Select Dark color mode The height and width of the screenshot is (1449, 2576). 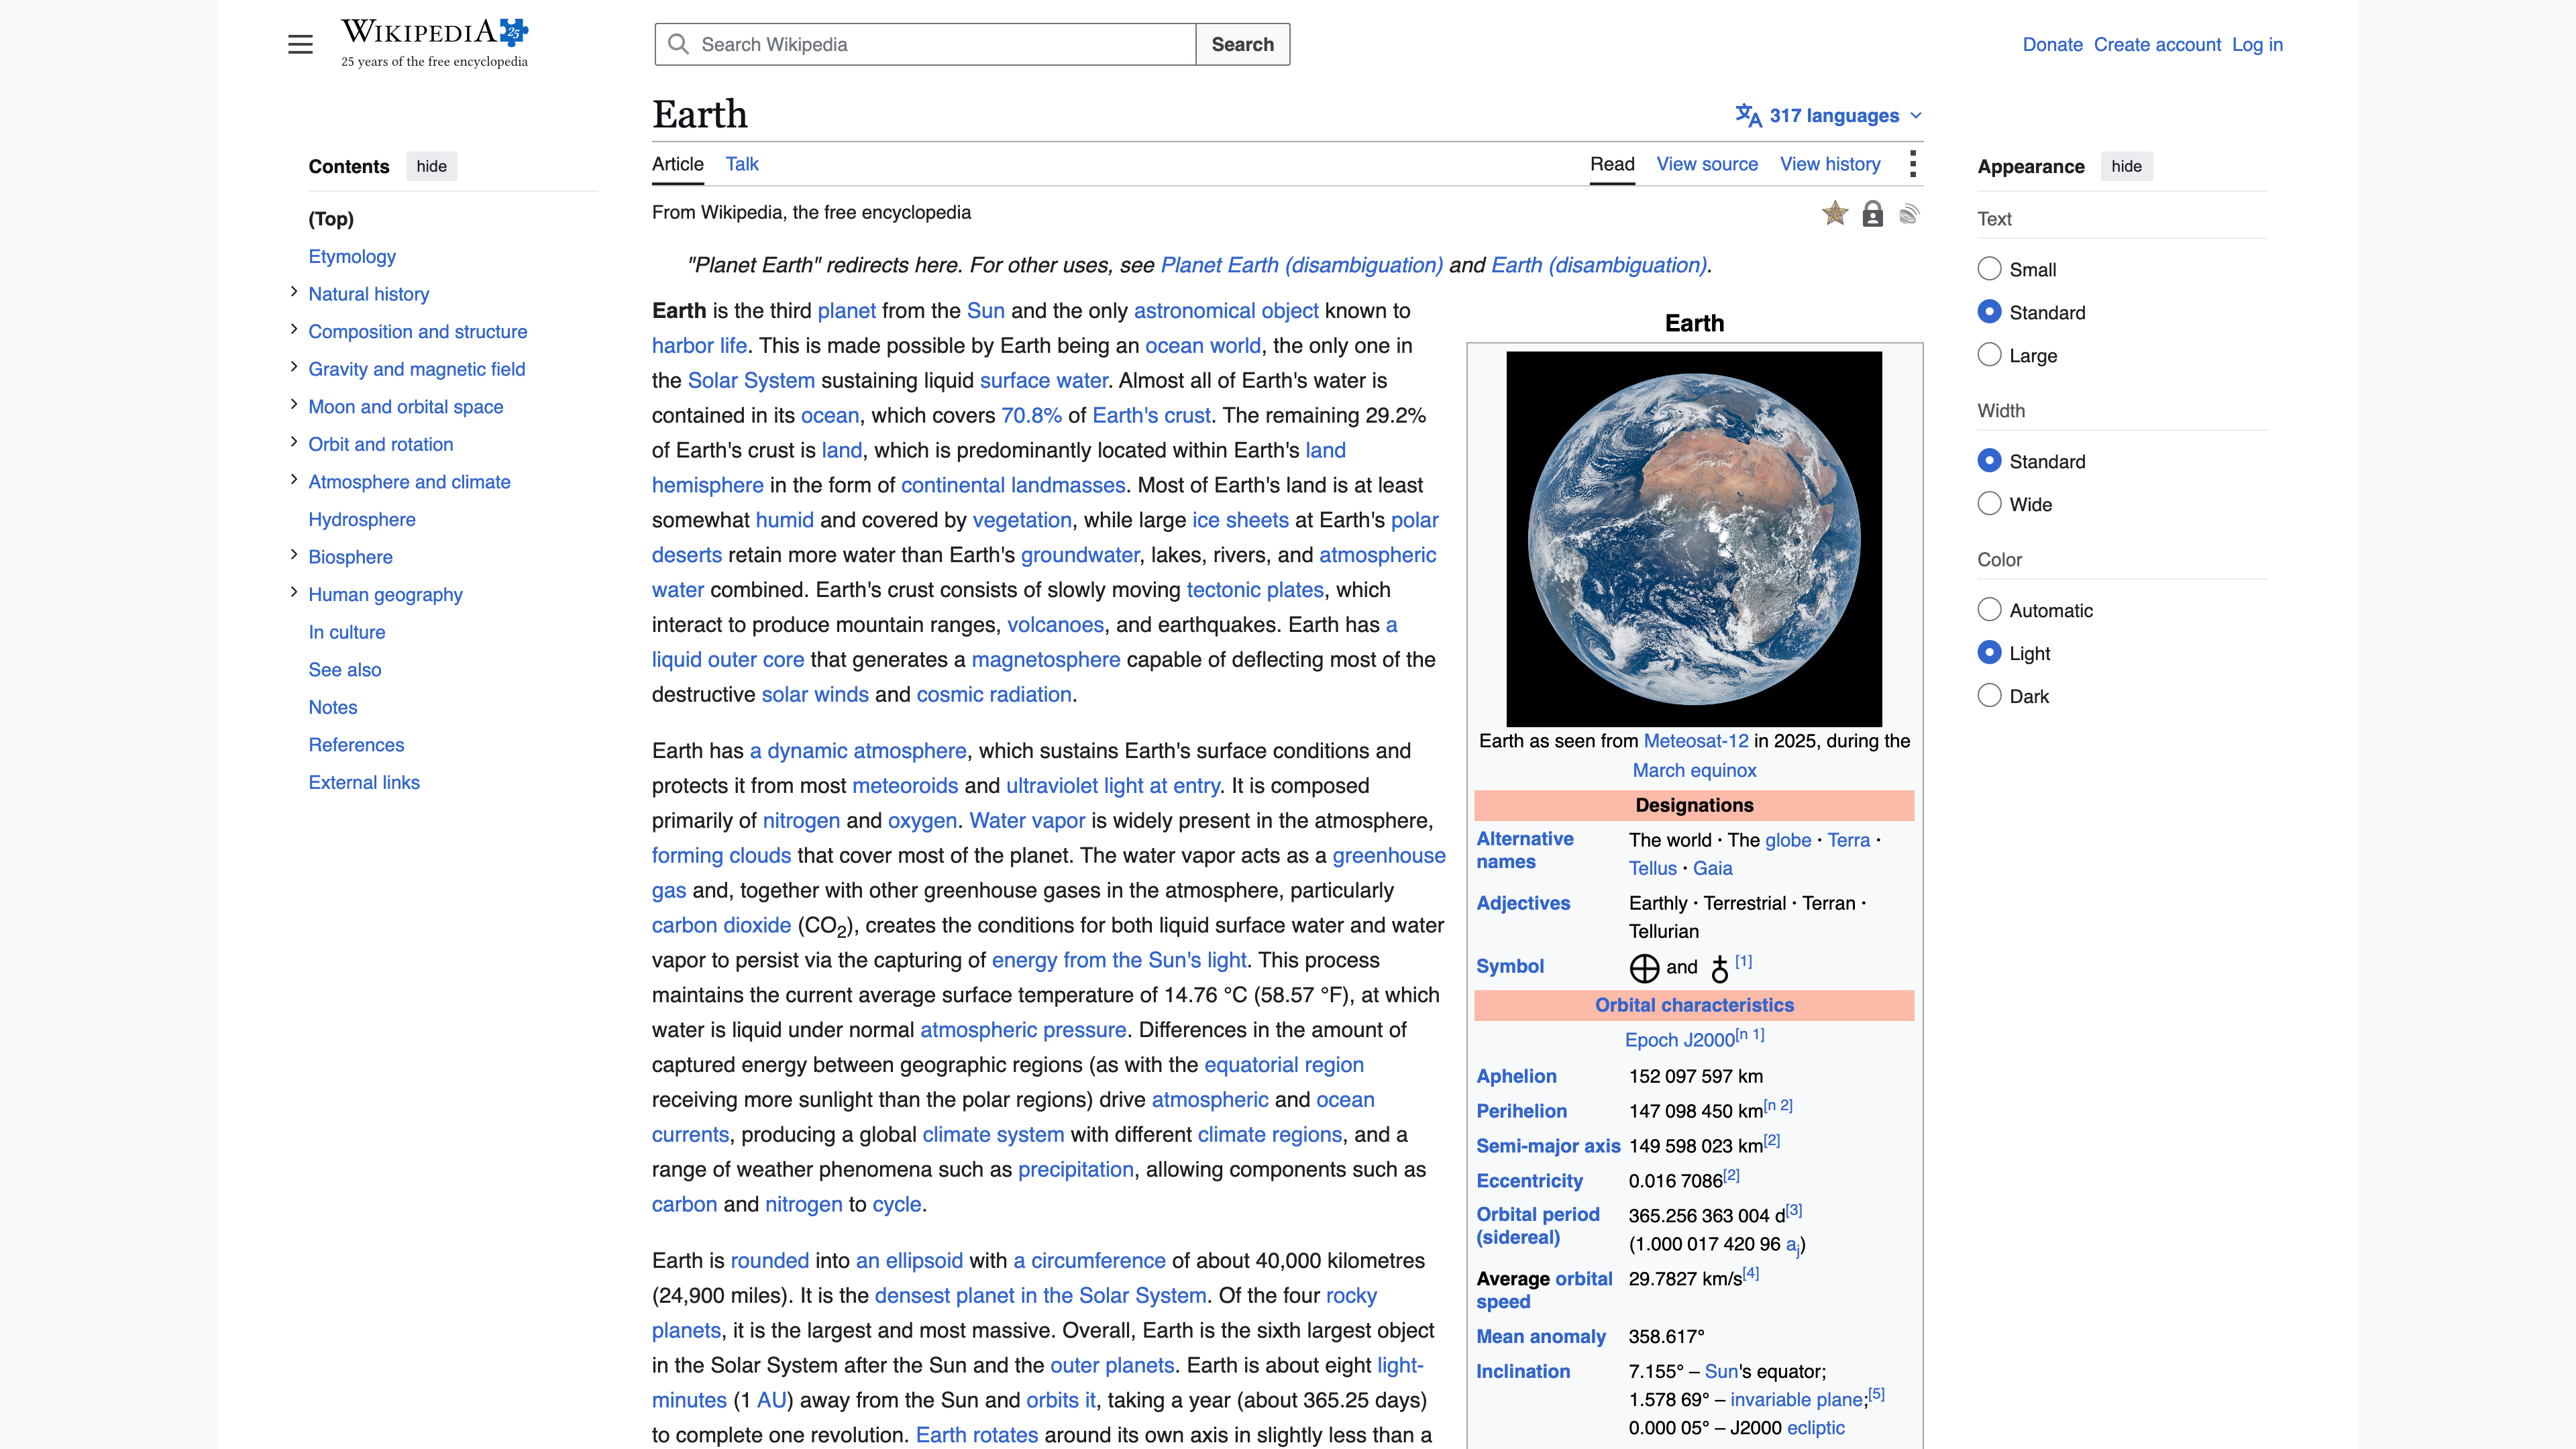(1989, 696)
